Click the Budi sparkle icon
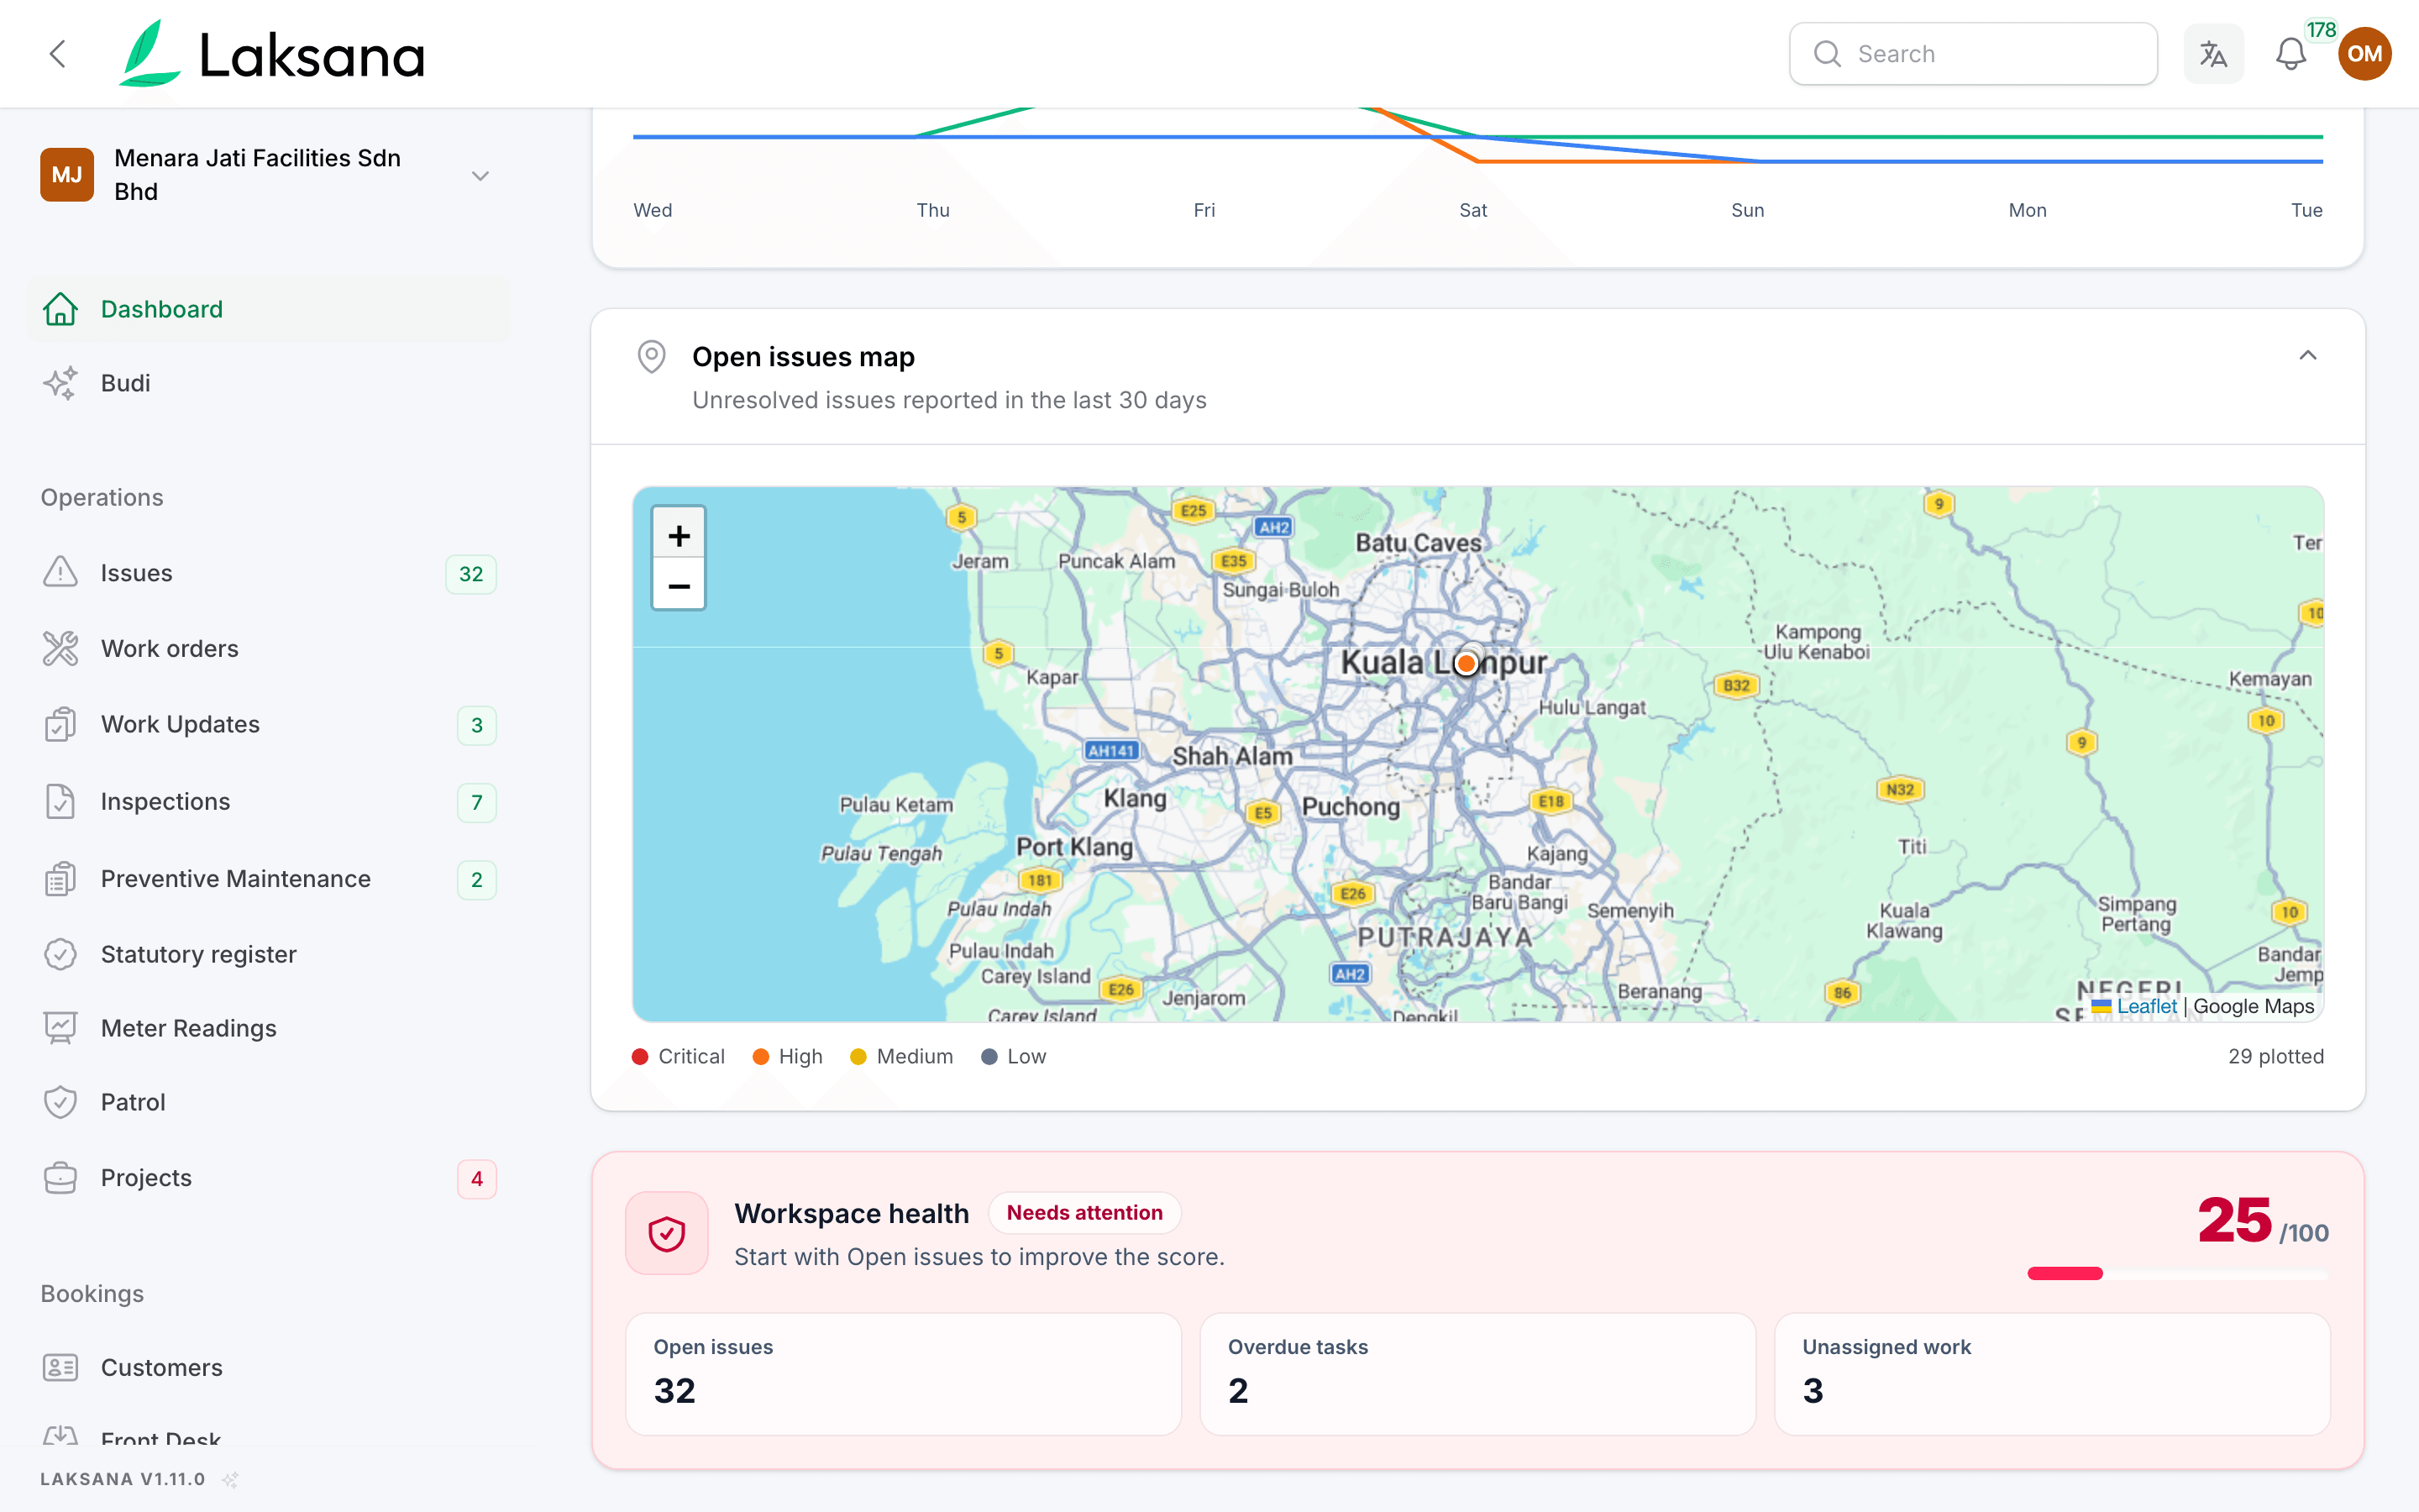The width and height of the screenshot is (2419, 1512). tap(60, 383)
